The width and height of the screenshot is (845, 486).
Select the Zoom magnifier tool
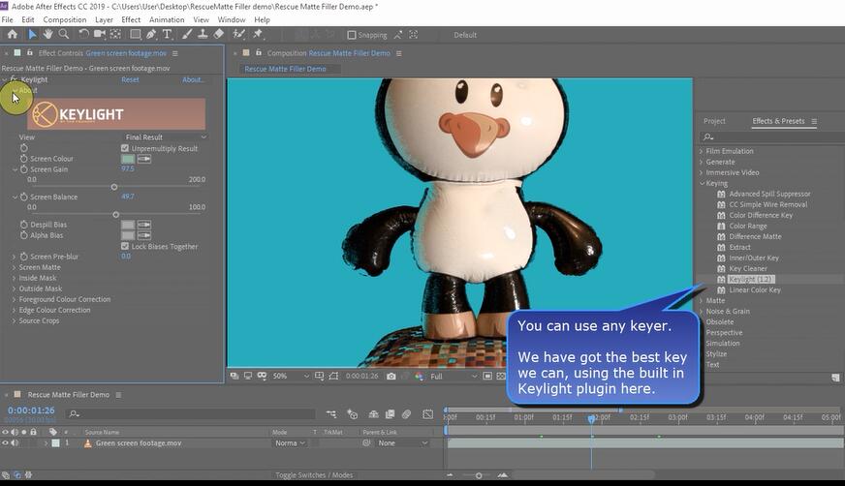[x=64, y=35]
